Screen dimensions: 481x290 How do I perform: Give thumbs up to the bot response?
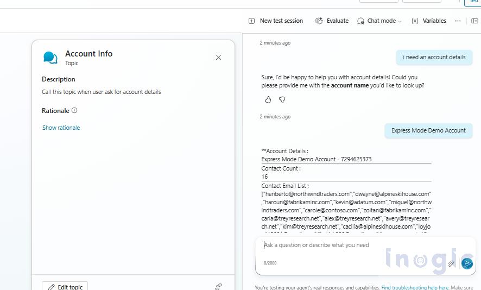pos(268,100)
